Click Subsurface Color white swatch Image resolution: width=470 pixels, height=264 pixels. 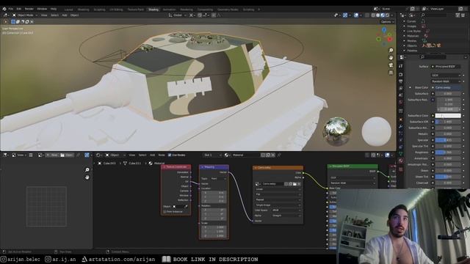pyautogui.click(x=448, y=116)
